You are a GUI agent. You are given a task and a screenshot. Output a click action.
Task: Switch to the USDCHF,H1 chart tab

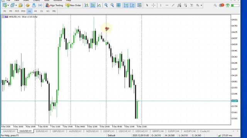[x=125, y=131]
